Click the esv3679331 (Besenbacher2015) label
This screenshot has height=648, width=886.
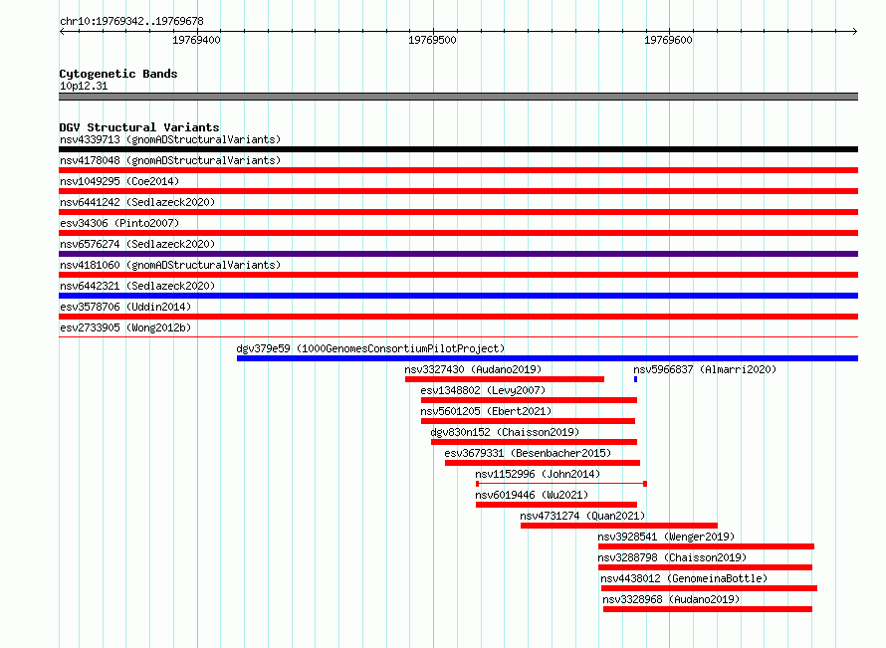528,453
